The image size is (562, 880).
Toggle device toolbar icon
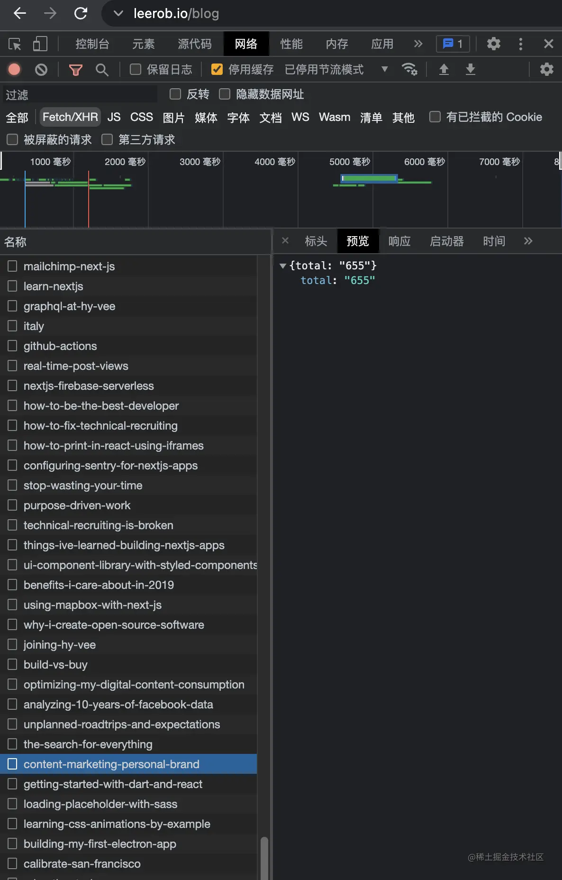pos(40,44)
